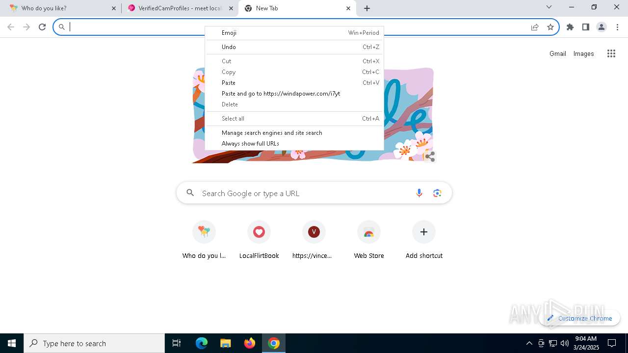Choose Emoji in the context menu
The height and width of the screenshot is (353, 628).
coord(294,33)
